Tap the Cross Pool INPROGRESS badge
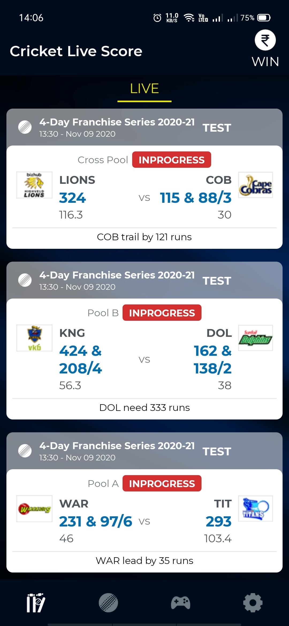Screen dimensions: 289x626 point(172,160)
